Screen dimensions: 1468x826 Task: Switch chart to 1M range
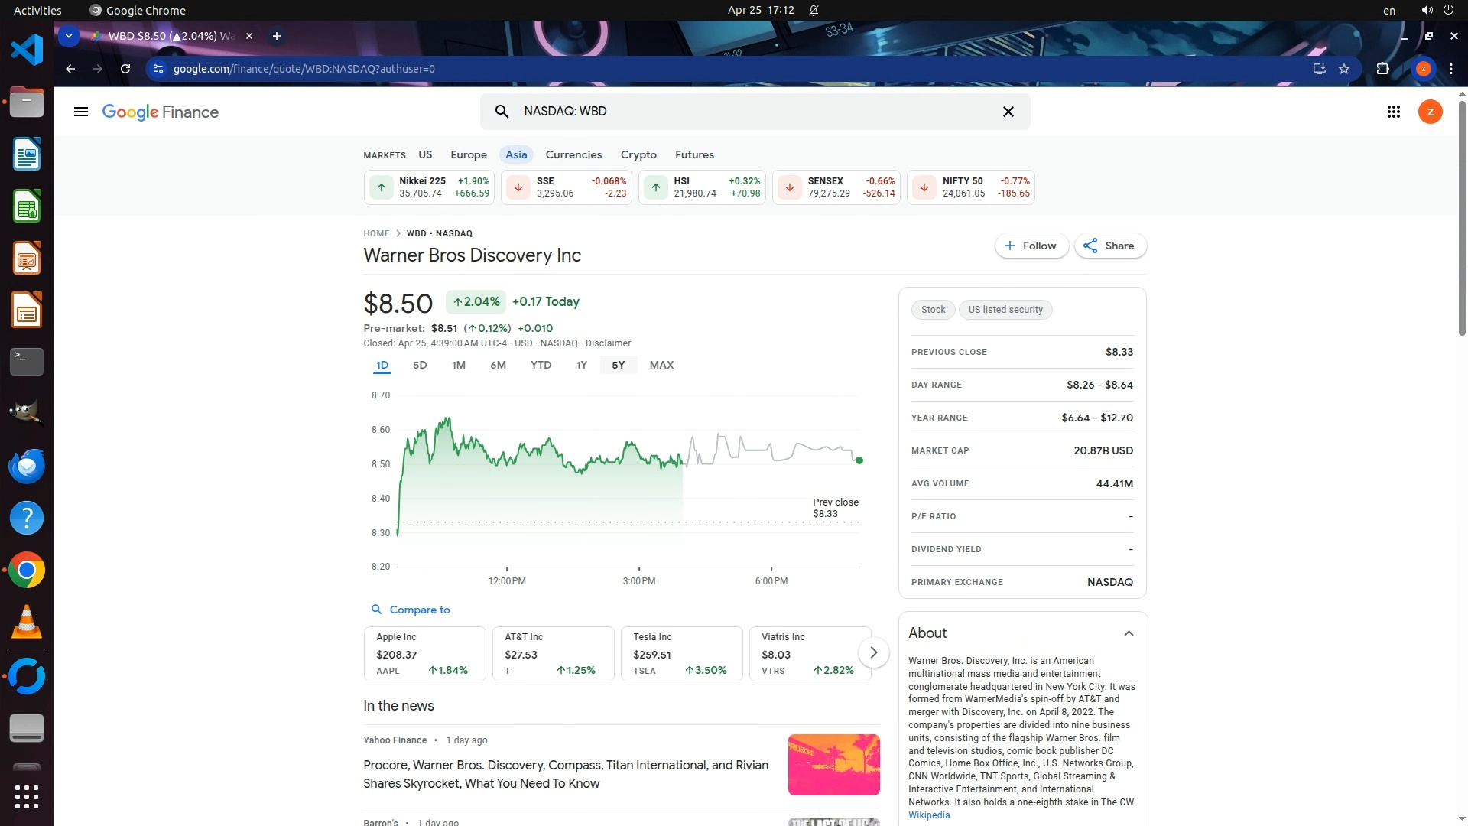[x=458, y=366]
